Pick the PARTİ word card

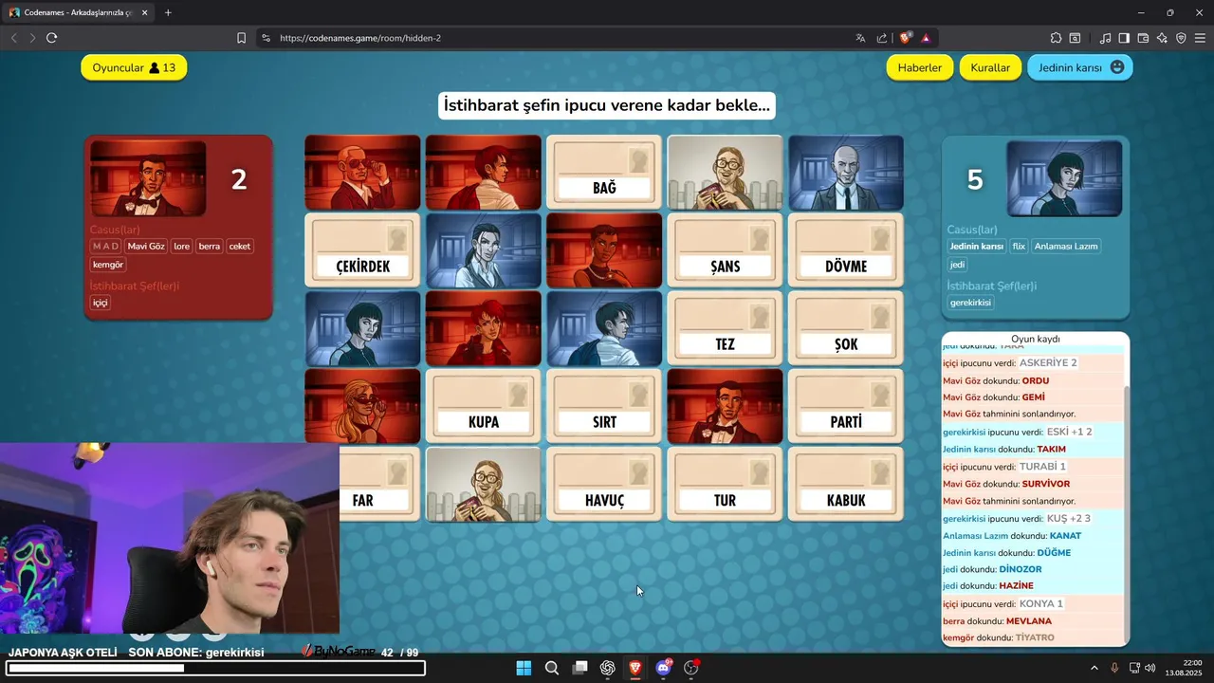point(846,406)
